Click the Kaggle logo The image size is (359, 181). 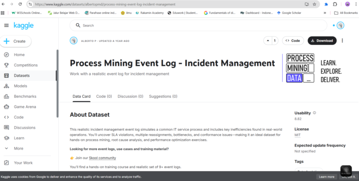[23, 25]
